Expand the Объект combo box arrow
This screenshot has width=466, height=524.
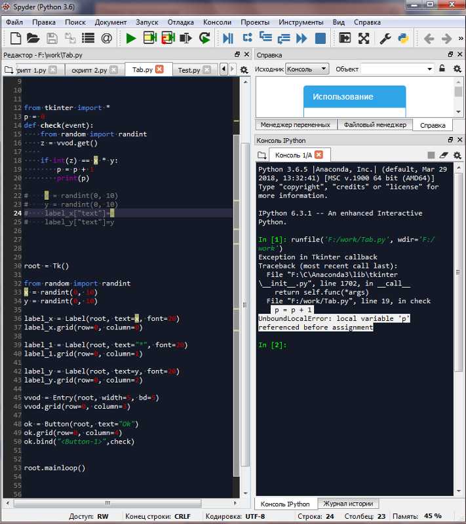pyautogui.click(x=430, y=69)
